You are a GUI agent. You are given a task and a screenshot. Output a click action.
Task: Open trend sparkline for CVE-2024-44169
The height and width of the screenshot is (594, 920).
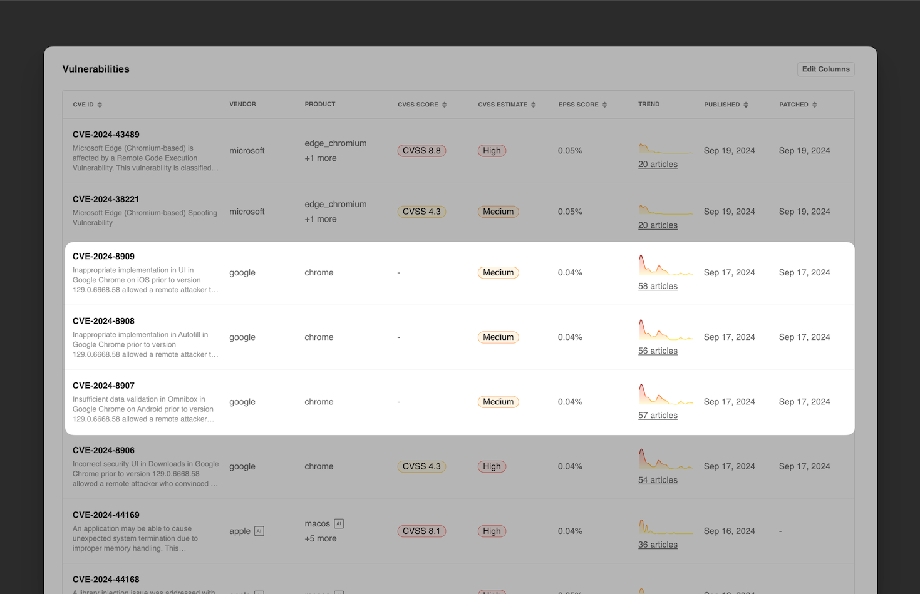coord(666,526)
